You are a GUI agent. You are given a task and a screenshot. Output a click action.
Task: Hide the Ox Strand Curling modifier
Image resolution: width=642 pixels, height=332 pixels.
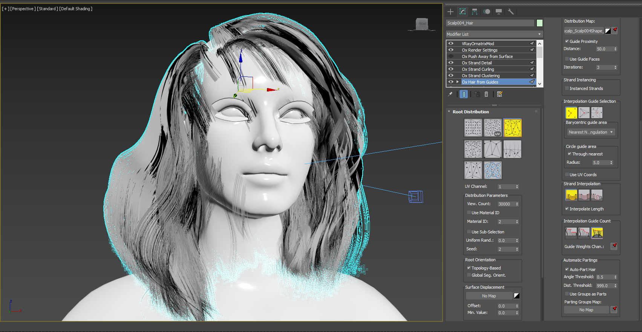click(451, 69)
